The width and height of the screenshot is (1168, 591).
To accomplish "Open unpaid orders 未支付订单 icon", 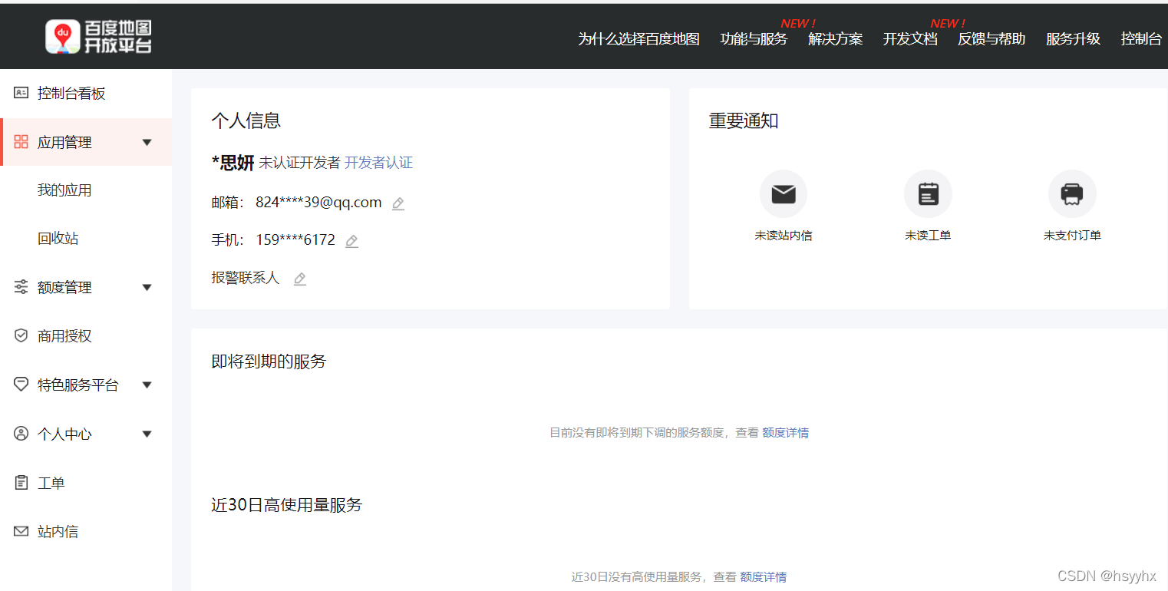I will point(1072,193).
